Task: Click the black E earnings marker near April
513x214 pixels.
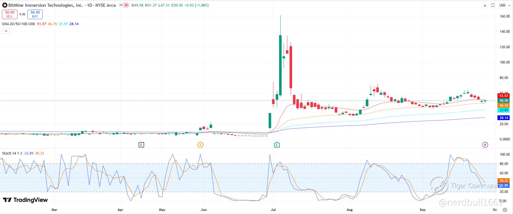Action: coord(141,145)
